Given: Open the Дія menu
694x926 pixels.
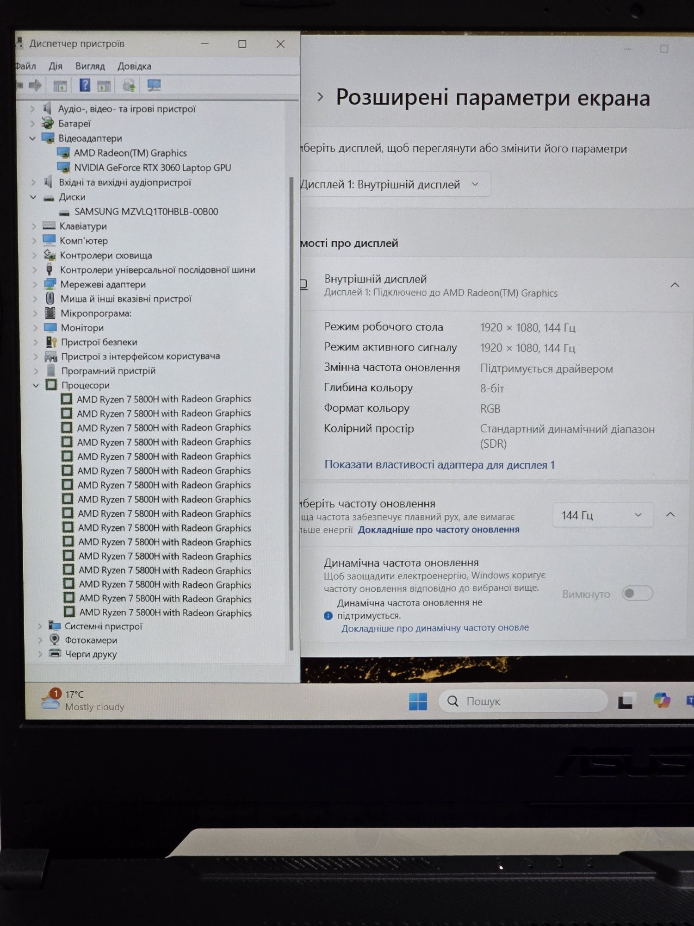Looking at the screenshot, I should [x=55, y=66].
